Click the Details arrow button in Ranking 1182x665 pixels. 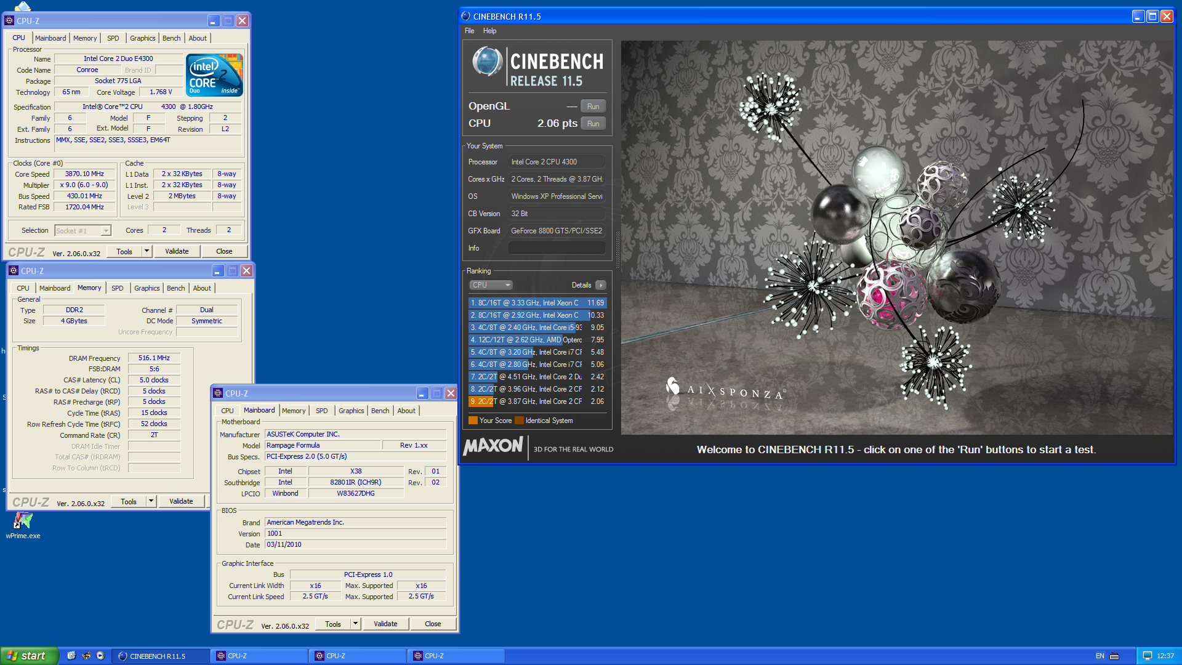[601, 285]
